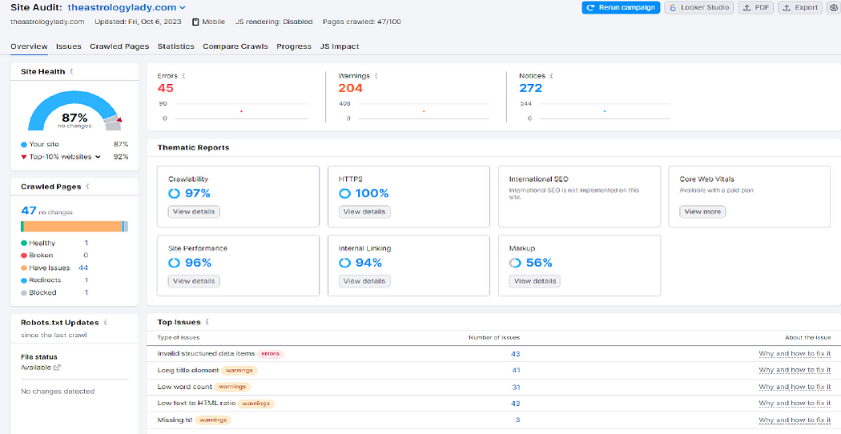Click issue count 41 for Long title

tap(516, 370)
